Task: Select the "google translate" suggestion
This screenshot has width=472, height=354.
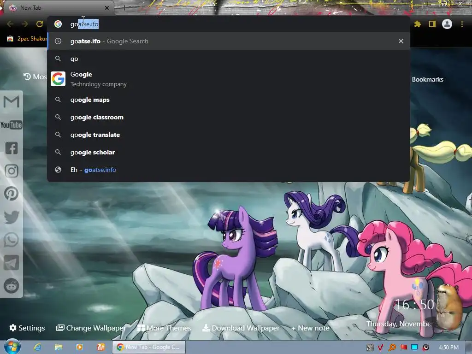Action: 229,135
